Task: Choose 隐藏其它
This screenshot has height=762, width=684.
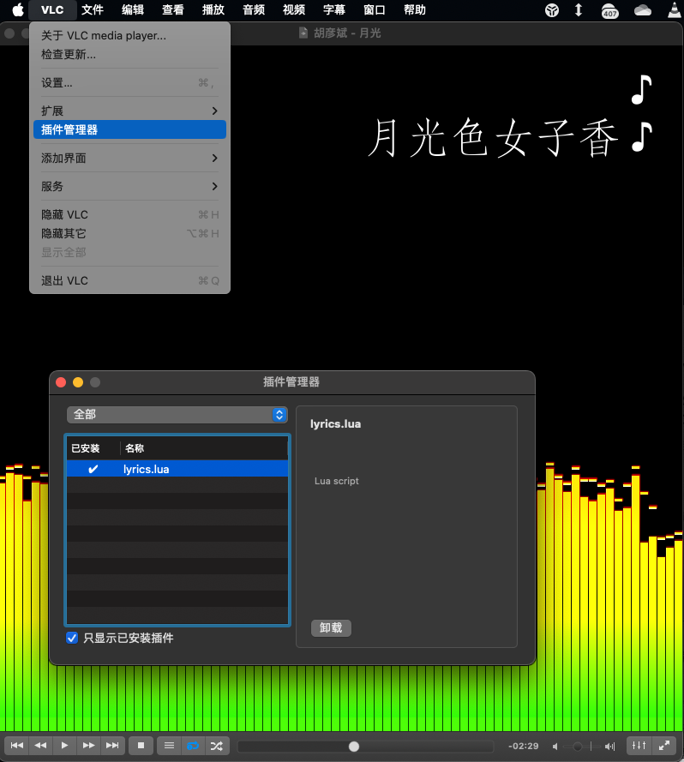Action: 129,233
